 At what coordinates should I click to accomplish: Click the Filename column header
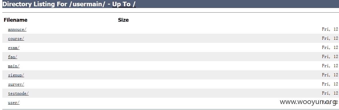pyautogui.click(x=16, y=20)
